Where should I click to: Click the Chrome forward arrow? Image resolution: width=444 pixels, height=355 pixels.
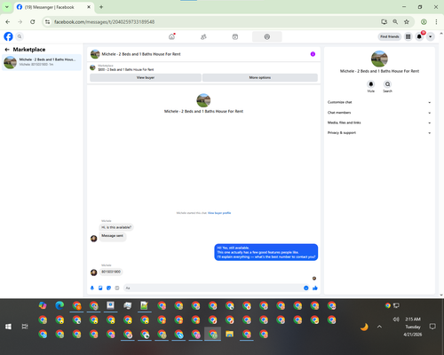(x=20, y=21)
